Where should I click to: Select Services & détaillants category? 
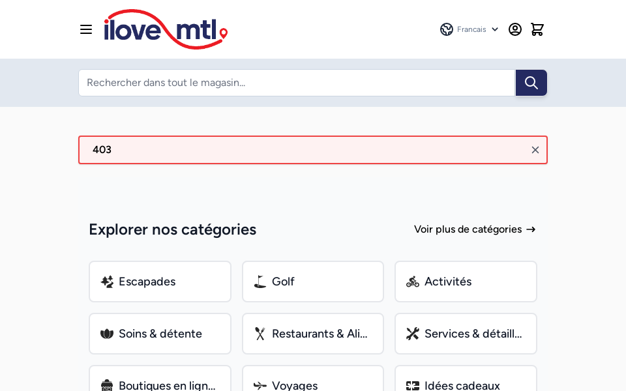pos(466,334)
